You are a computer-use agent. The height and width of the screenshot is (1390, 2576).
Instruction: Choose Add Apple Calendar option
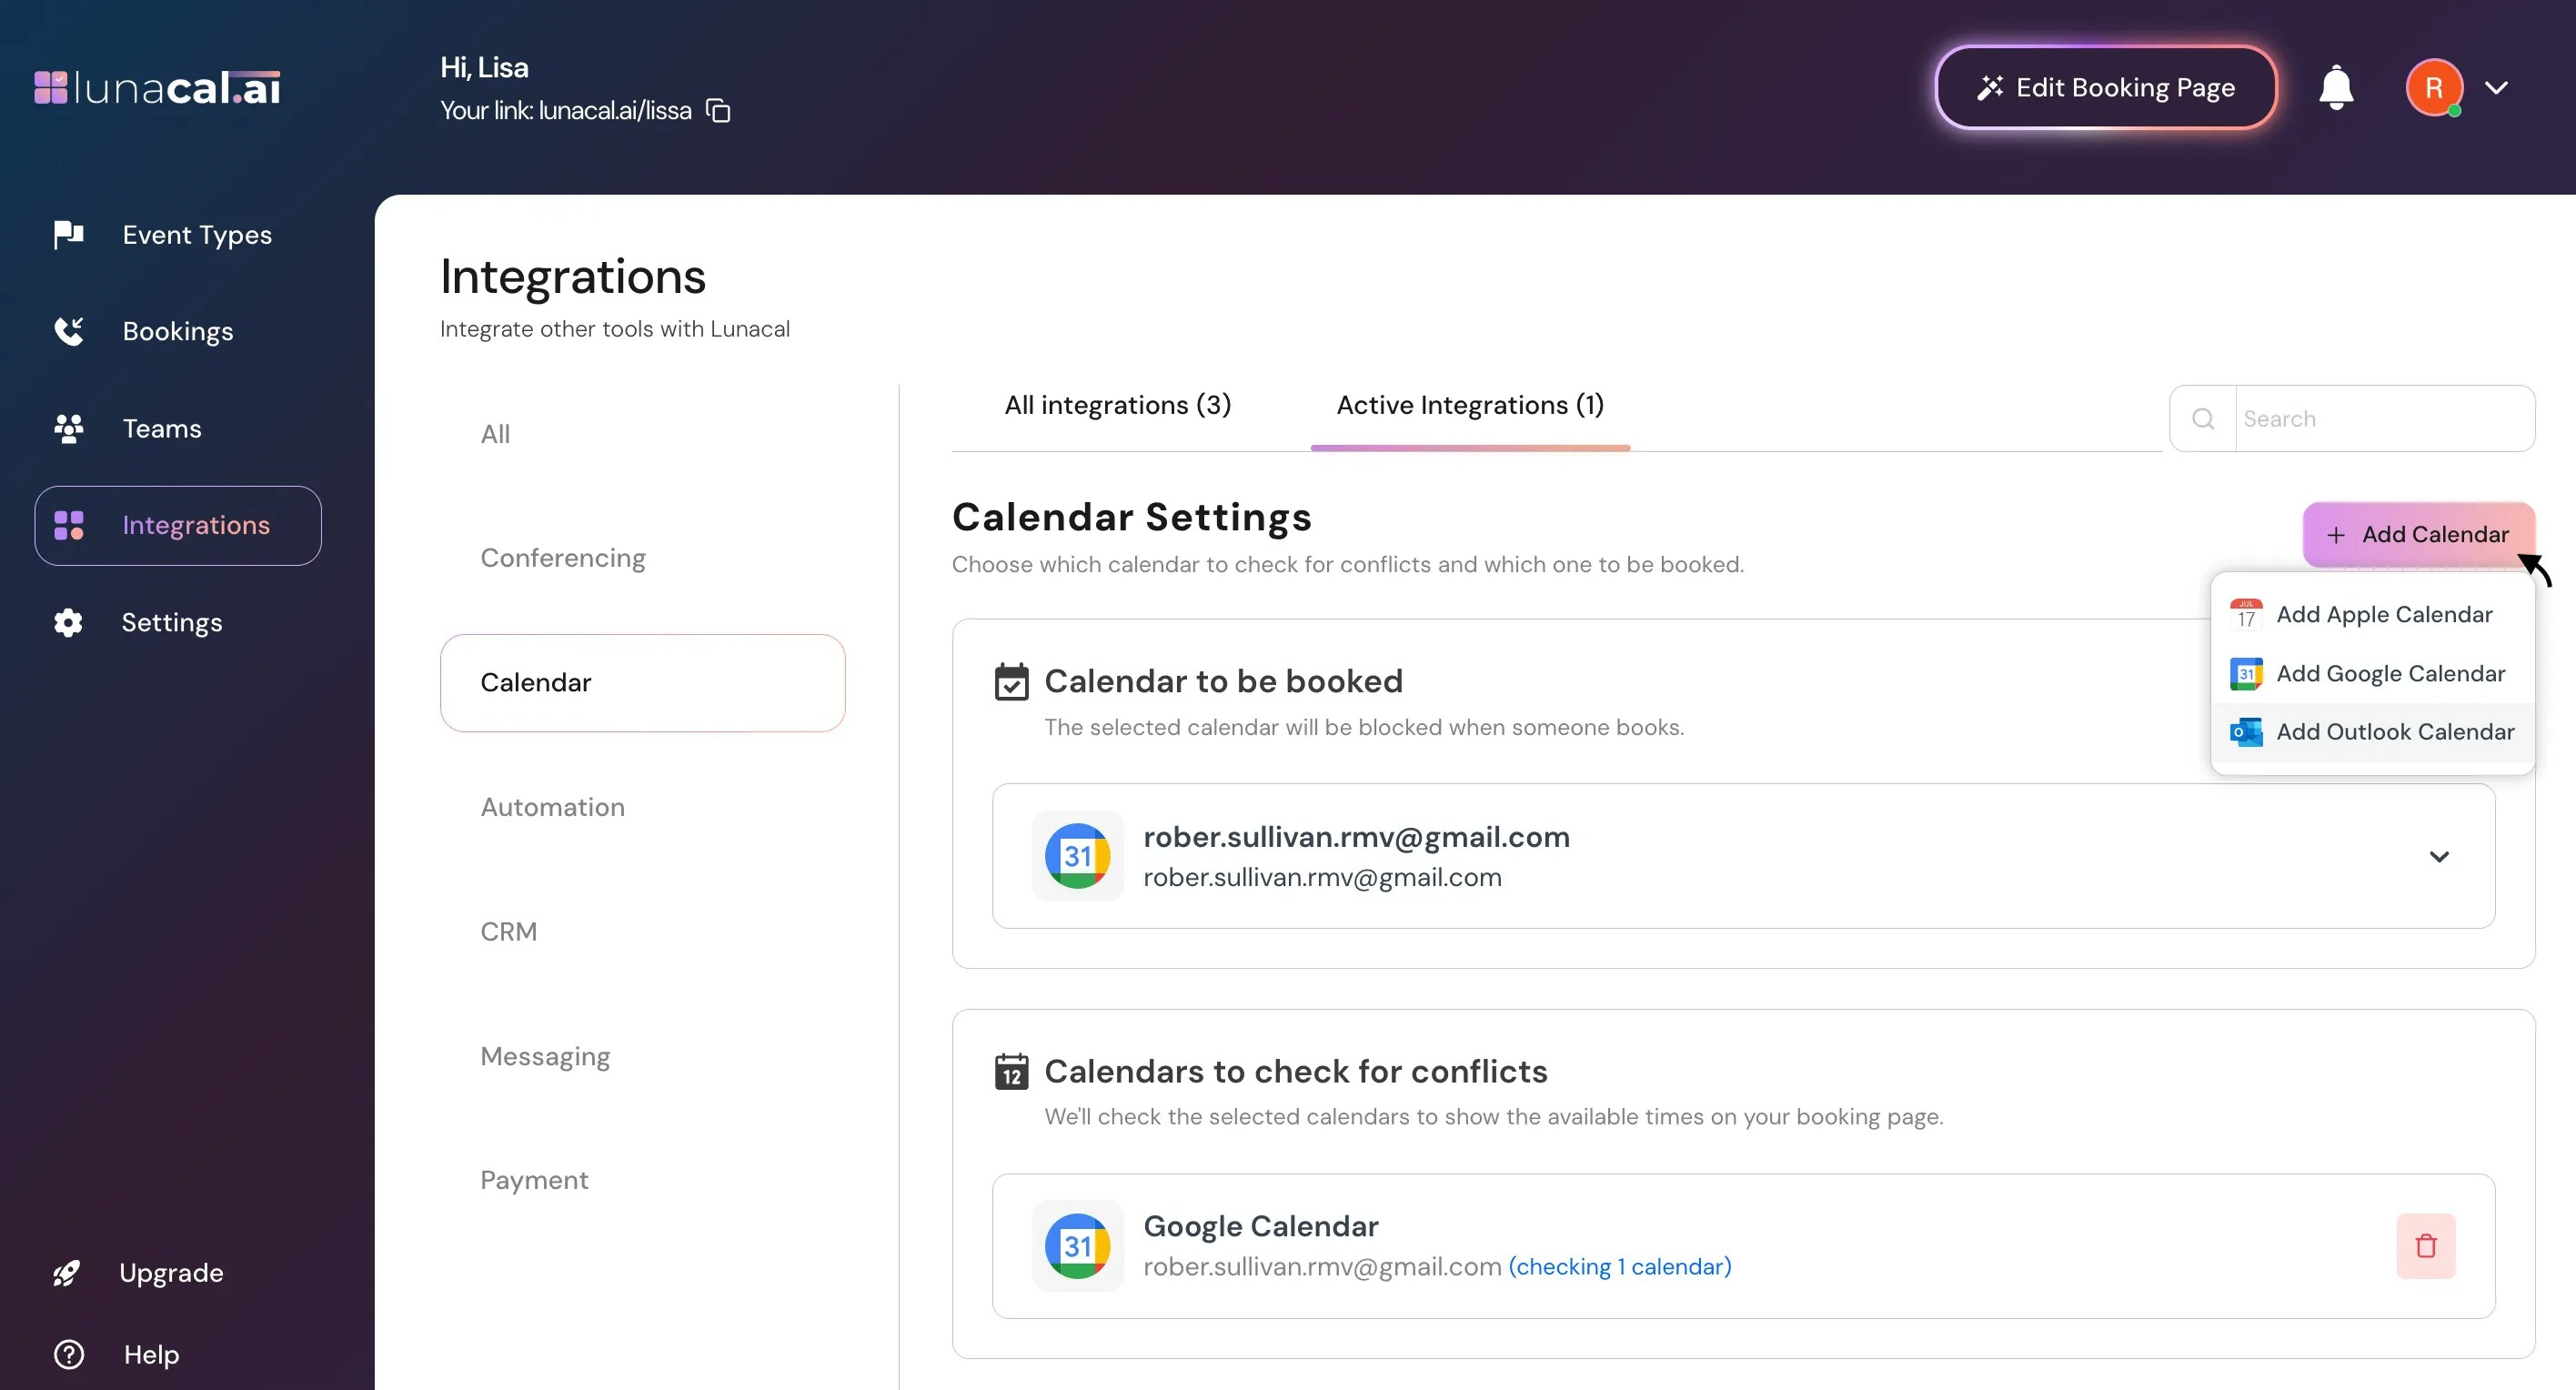[x=2383, y=614]
